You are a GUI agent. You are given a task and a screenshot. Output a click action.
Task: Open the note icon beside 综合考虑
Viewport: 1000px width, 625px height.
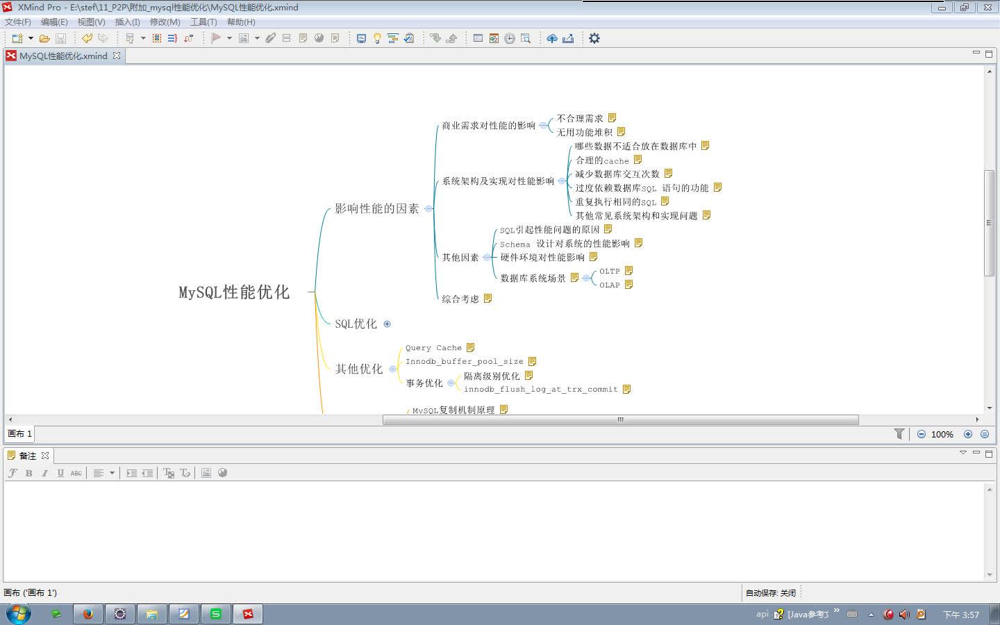(488, 298)
